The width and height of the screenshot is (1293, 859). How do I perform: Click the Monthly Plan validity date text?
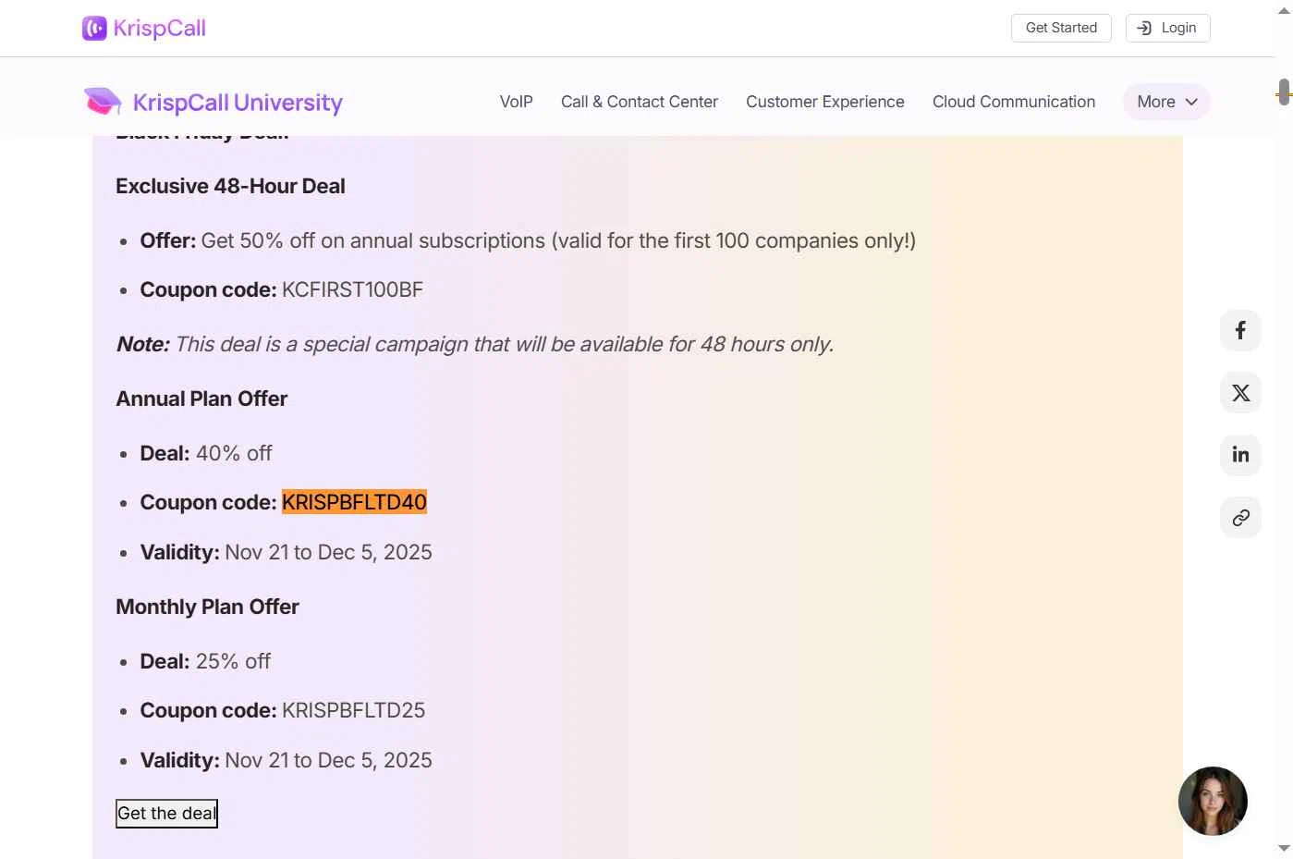328,760
